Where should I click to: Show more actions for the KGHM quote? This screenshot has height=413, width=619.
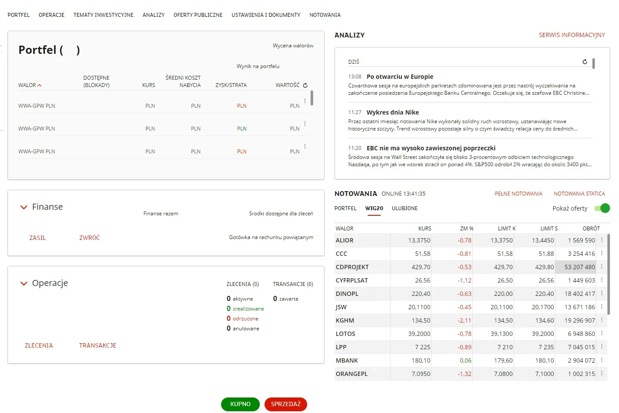[x=602, y=320]
